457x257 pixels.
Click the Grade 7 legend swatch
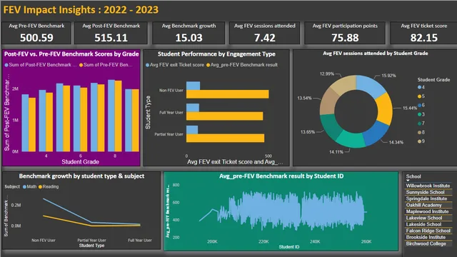pos(419,124)
